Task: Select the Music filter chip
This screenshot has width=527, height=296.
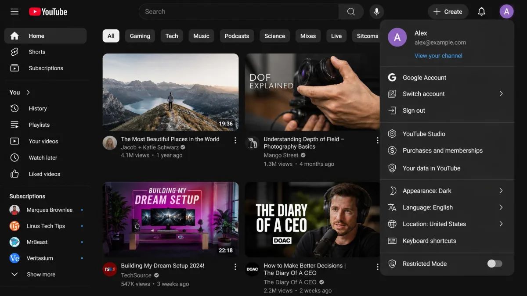Action: 201,36
